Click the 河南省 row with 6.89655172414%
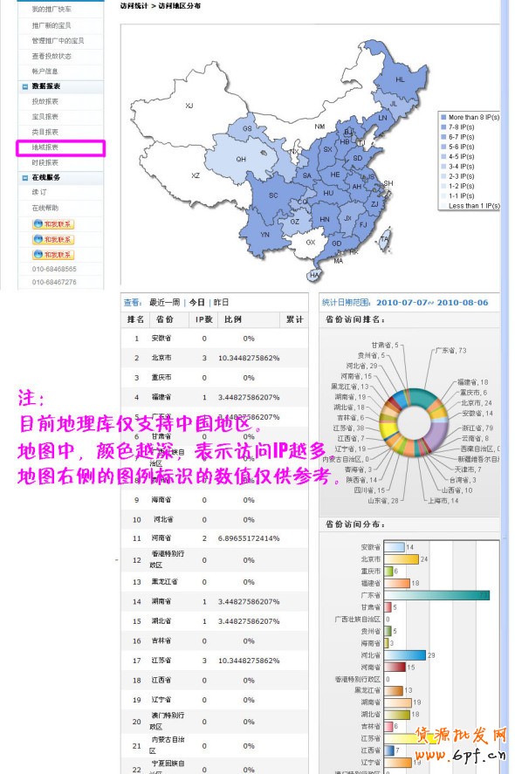The height and width of the screenshot is (774, 515). click(215, 538)
